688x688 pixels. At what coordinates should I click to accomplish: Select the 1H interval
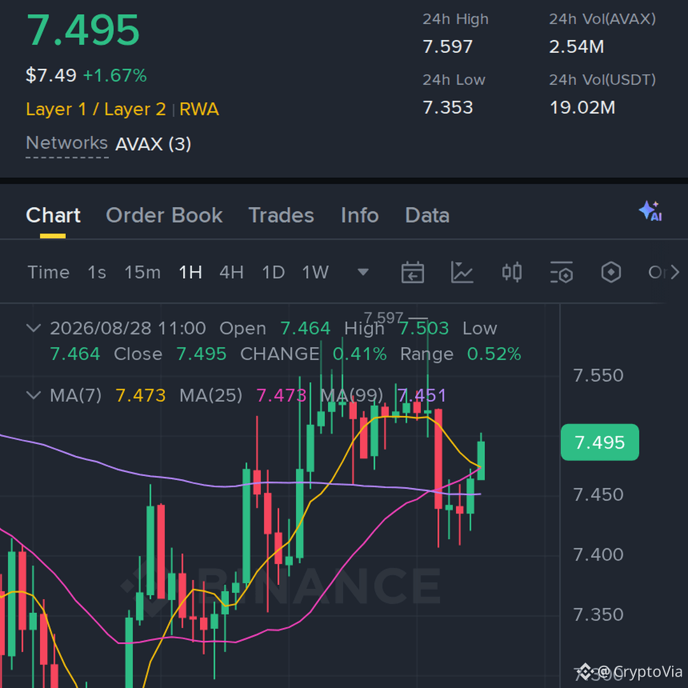click(x=190, y=272)
